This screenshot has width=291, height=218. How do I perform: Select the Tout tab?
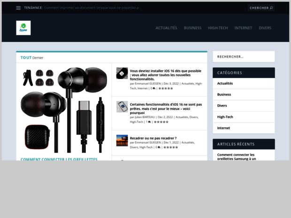(x=26, y=58)
